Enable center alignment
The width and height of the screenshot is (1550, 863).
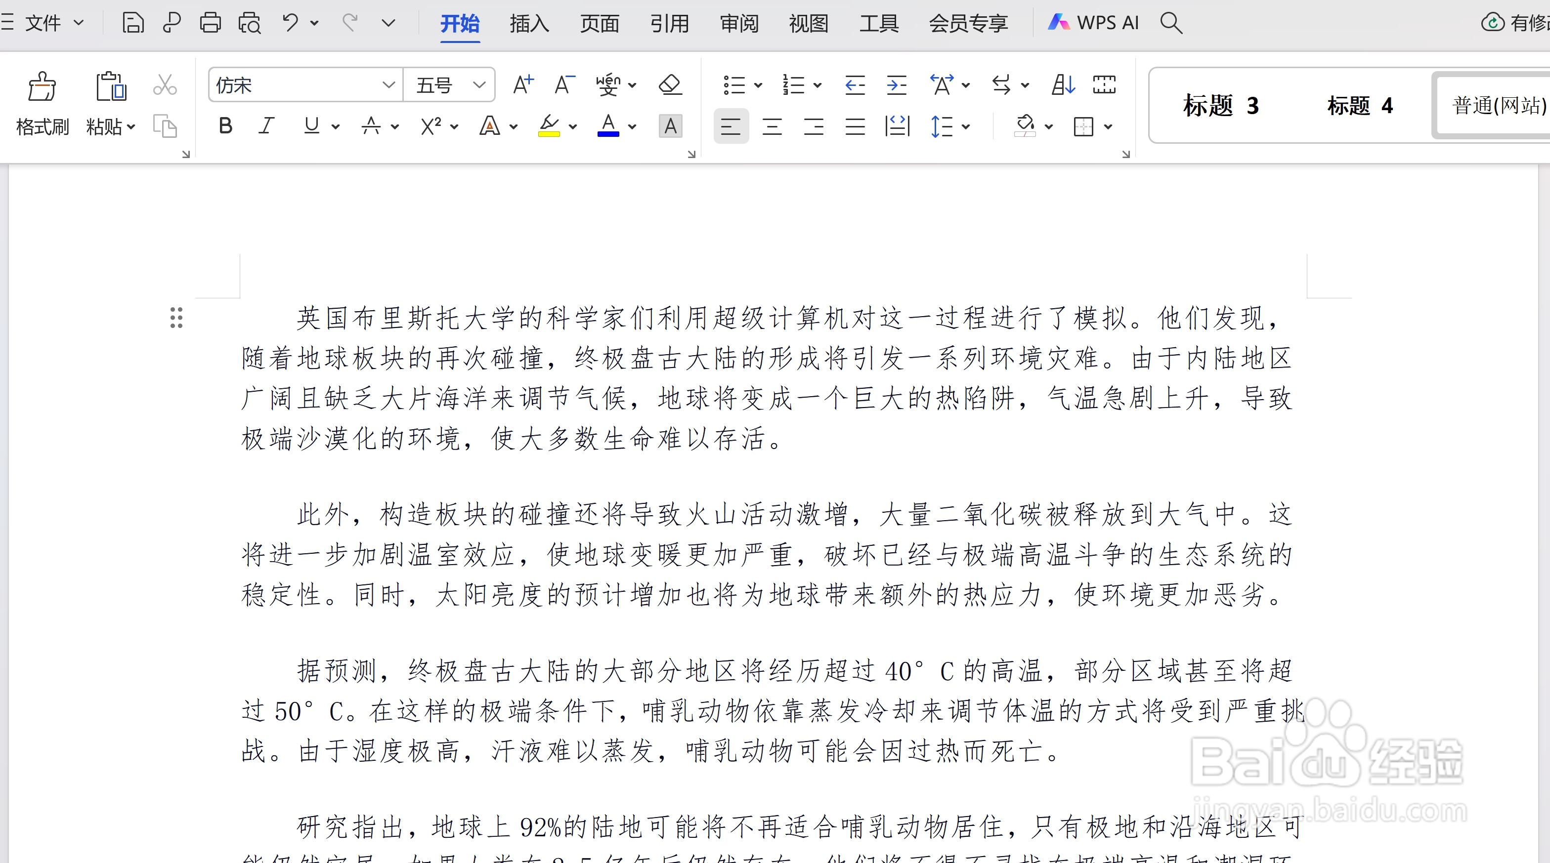click(x=772, y=126)
